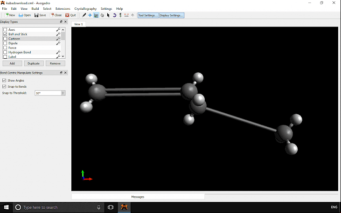Viewport: 341px width, 213px height.
Task: Click the Cortana search box
Action: (58, 207)
